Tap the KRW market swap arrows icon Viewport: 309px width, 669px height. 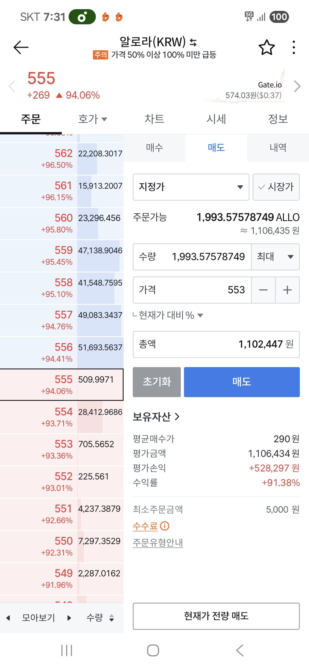pyautogui.click(x=193, y=42)
